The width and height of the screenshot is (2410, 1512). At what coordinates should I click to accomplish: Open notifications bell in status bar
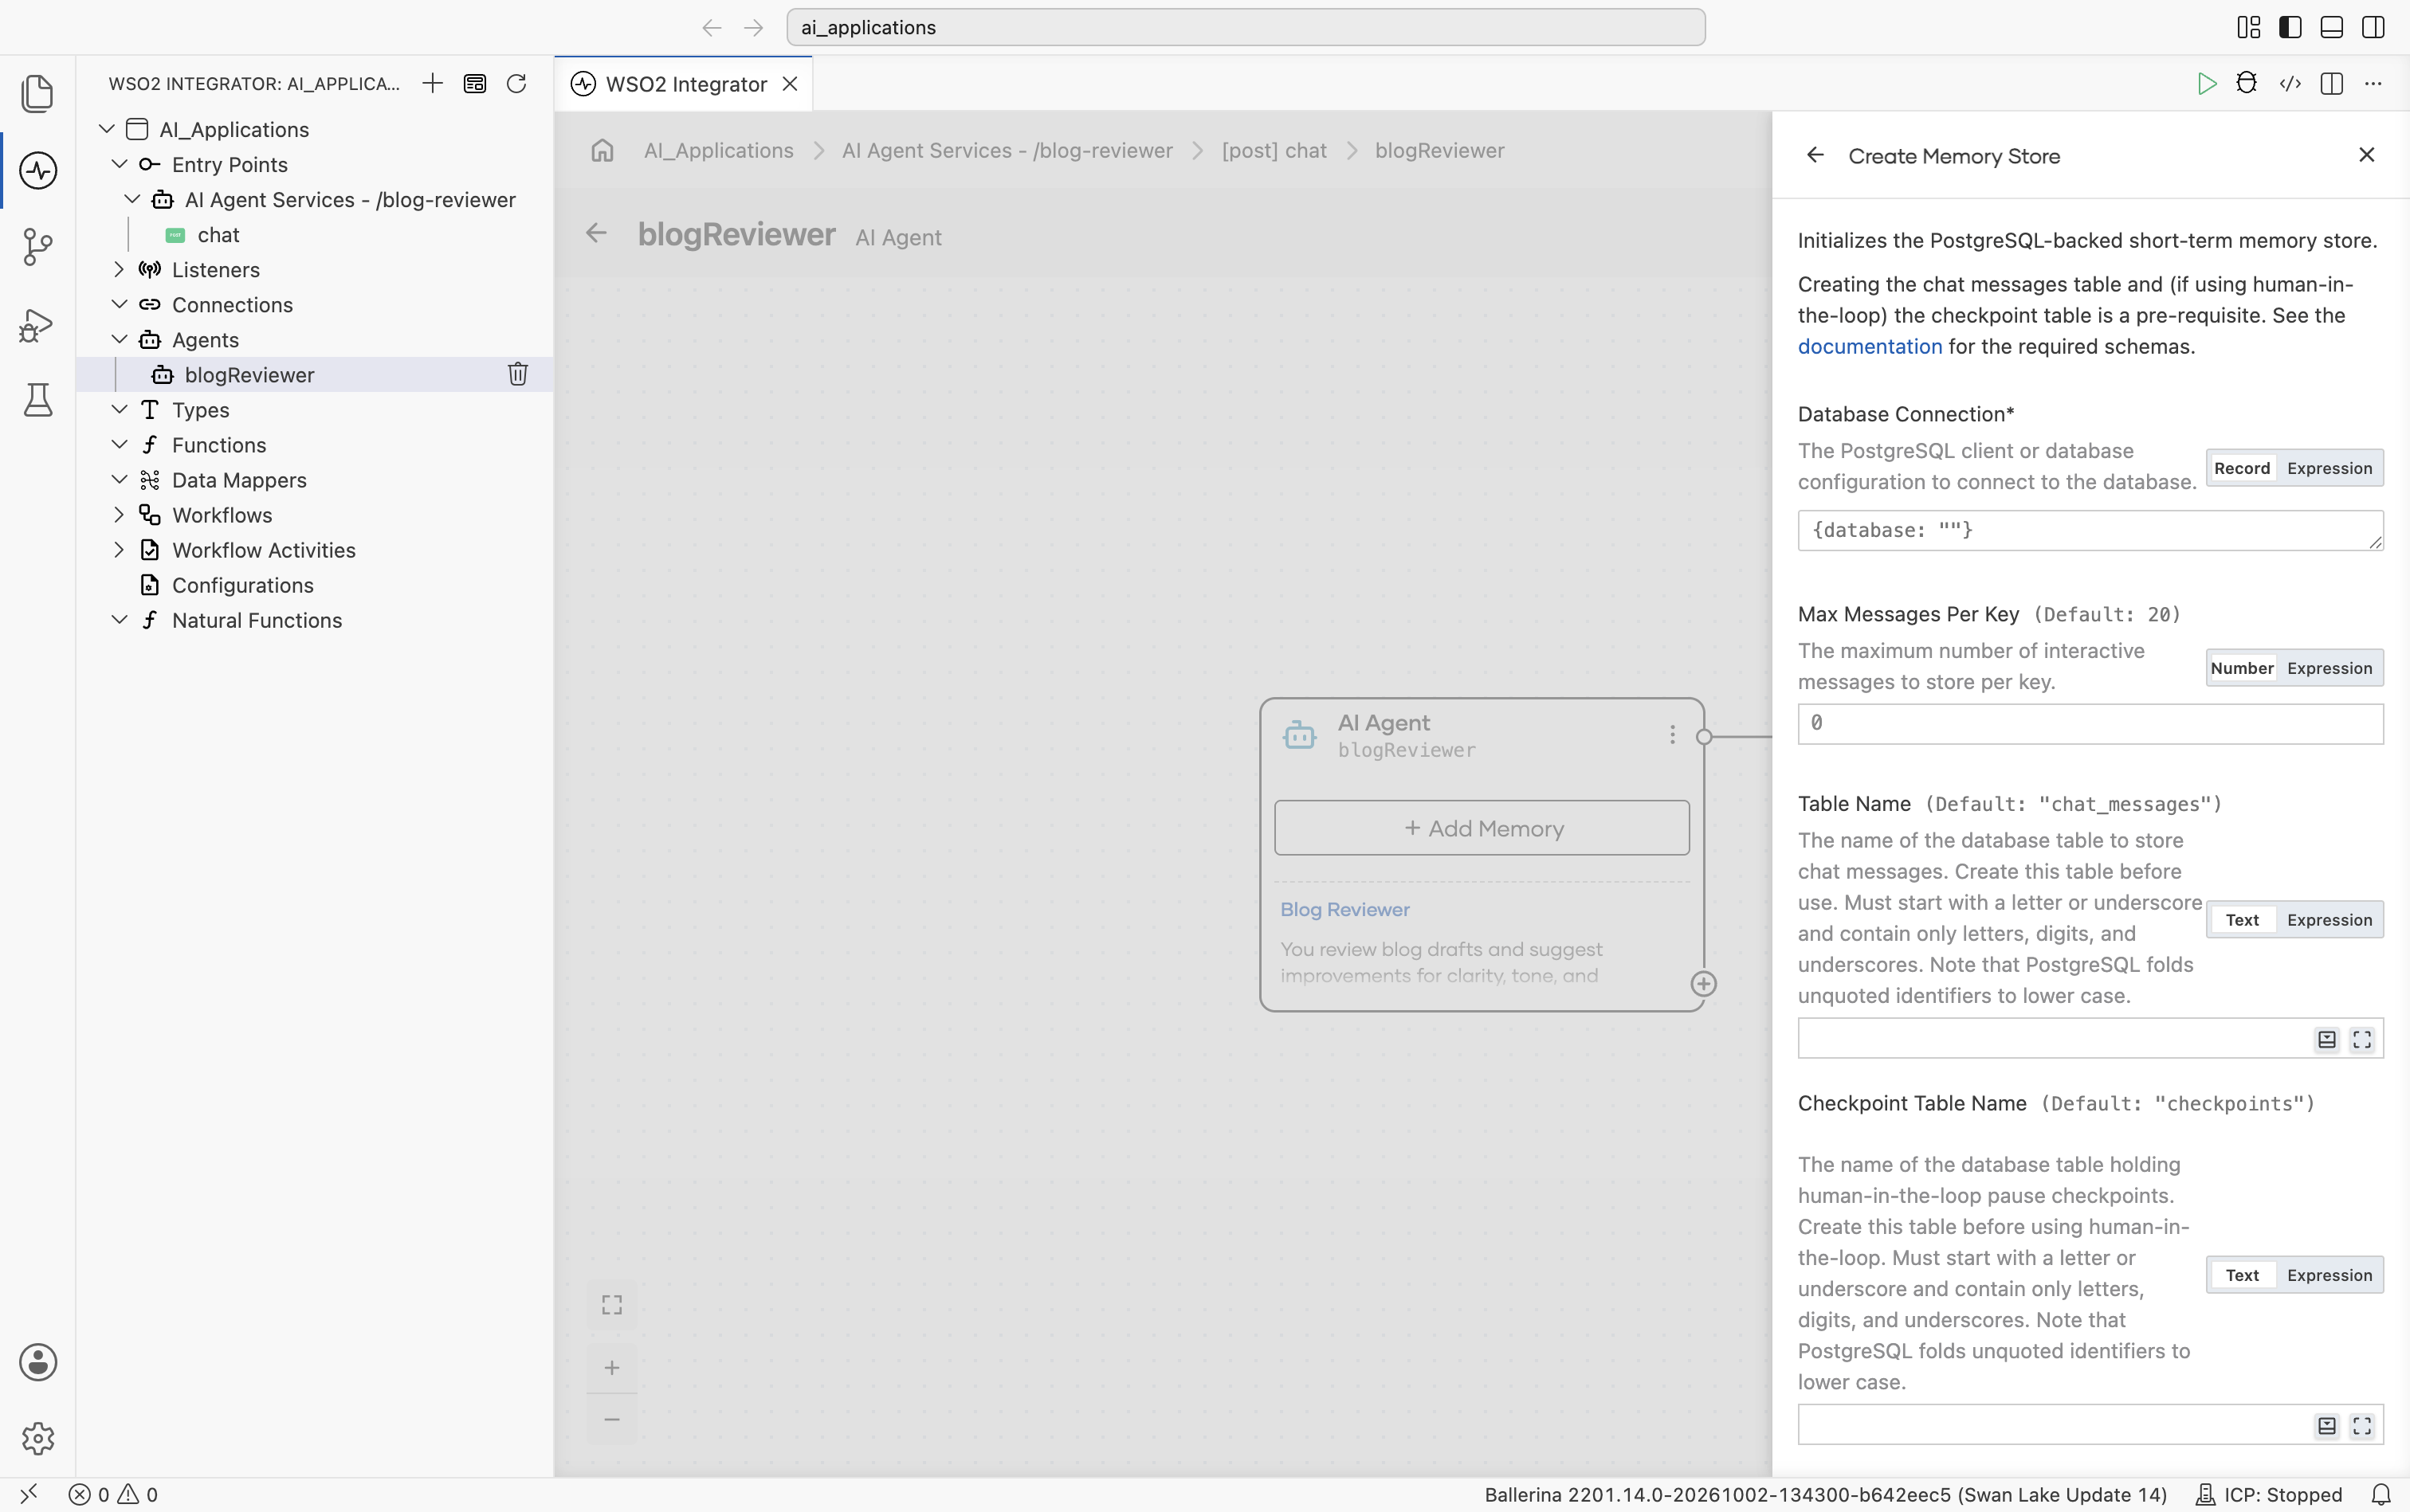click(x=2381, y=1494)
